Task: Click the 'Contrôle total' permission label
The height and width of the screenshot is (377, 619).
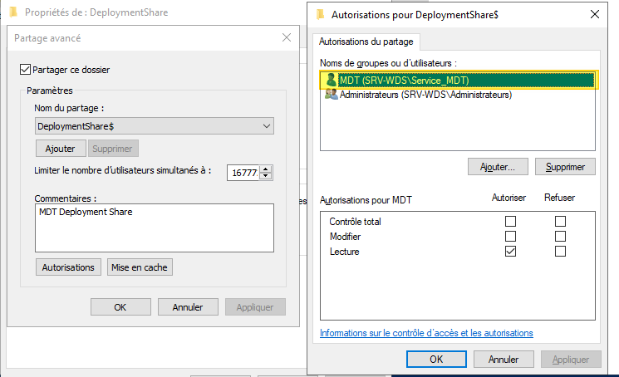Action: click(x=356, y=222)
